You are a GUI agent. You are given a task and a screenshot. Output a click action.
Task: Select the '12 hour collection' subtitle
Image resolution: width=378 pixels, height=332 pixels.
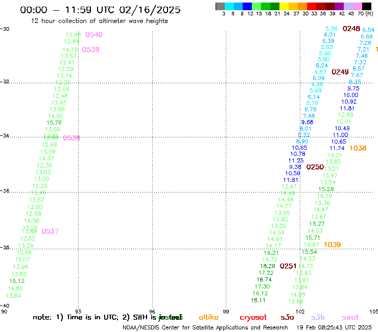[x=99, y=21]
